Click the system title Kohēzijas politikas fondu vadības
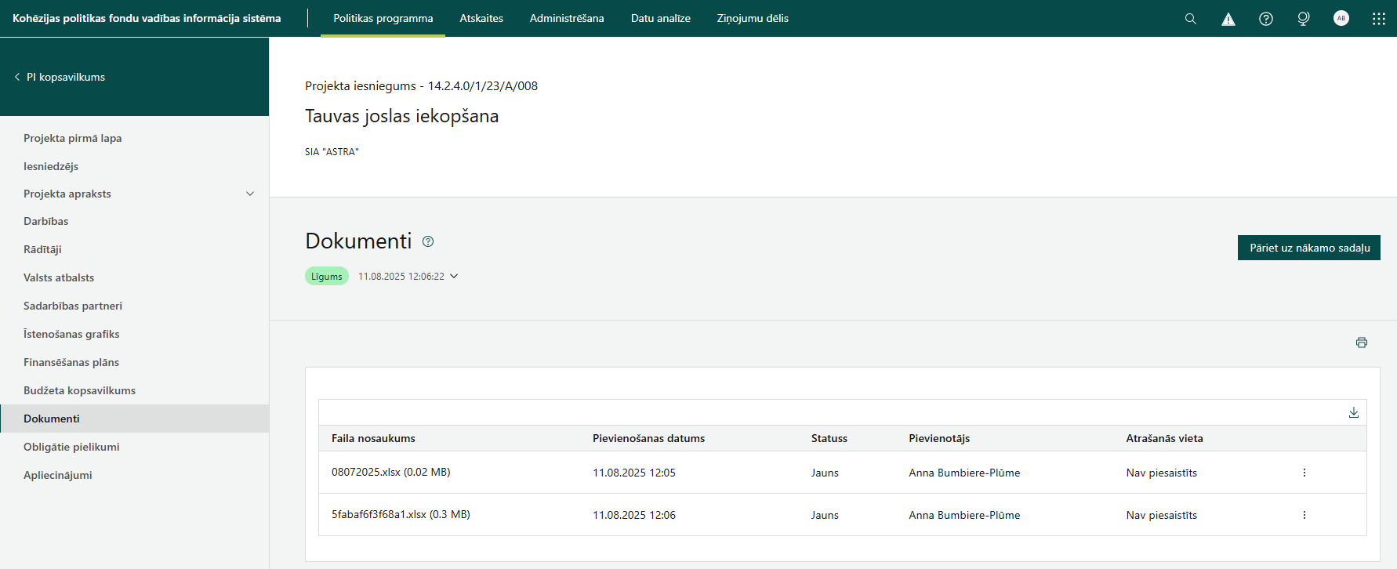 (x=147, y=18)
